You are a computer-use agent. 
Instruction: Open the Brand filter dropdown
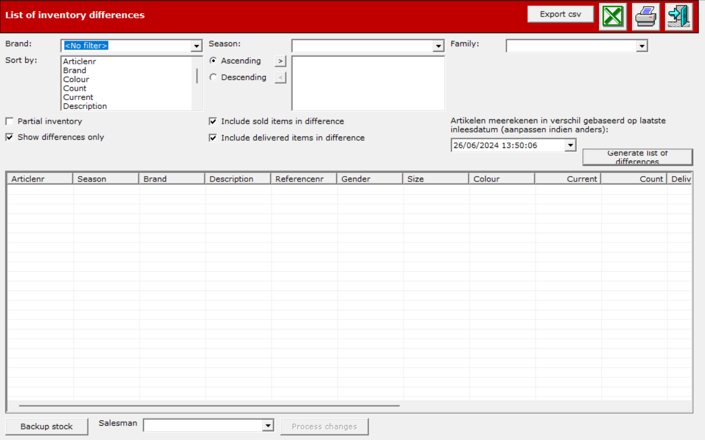click(x=197, y=46)
